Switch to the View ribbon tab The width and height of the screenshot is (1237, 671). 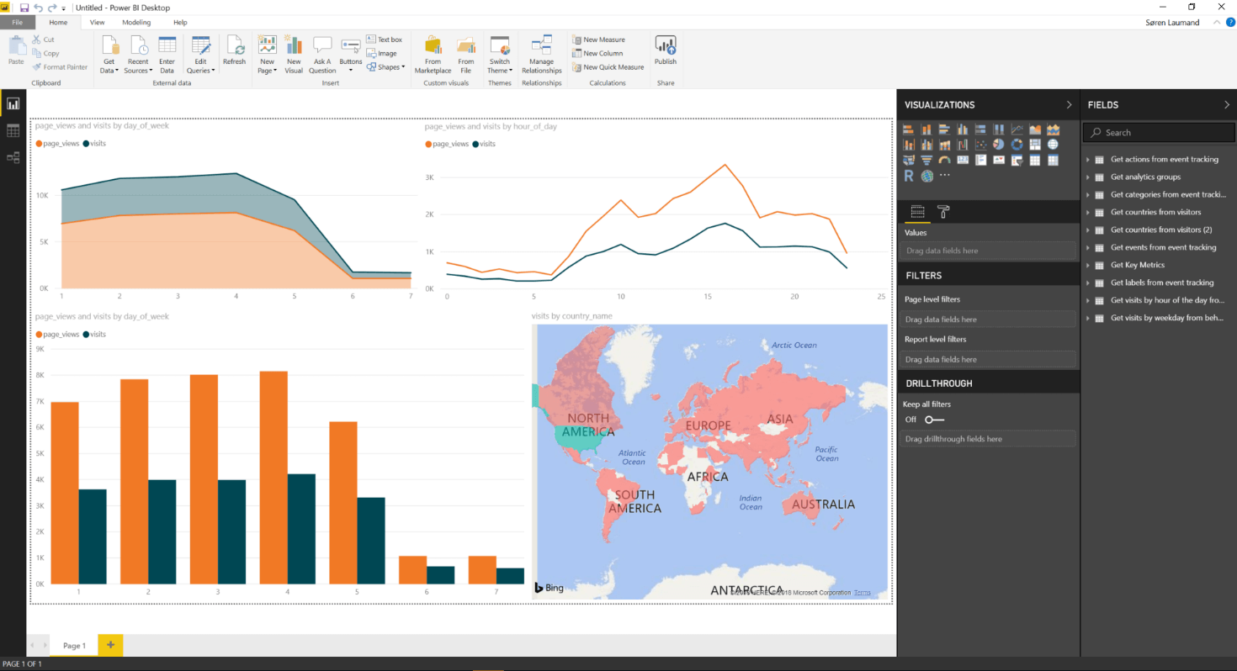[x=97, y=22]
